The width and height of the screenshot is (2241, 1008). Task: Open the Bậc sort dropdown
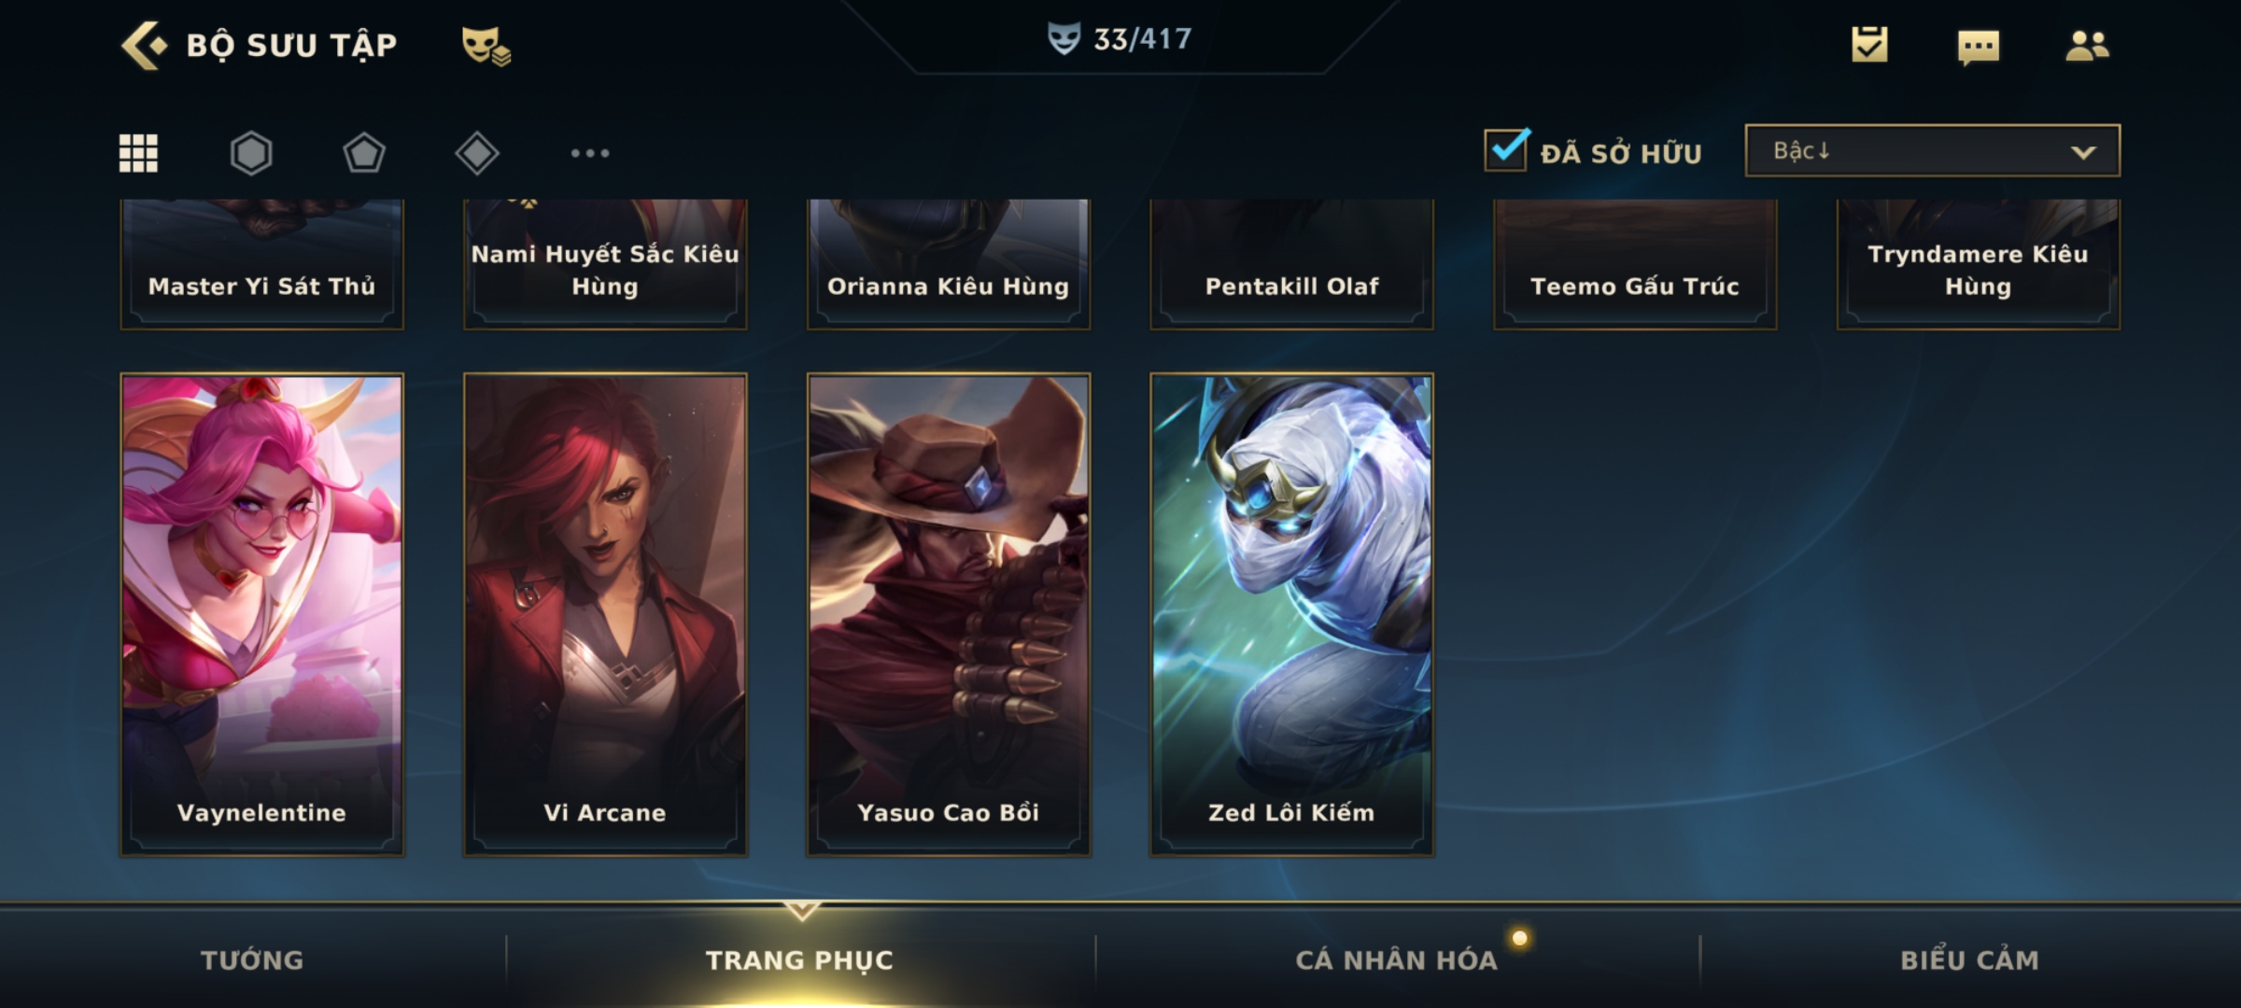(1932, 150)
